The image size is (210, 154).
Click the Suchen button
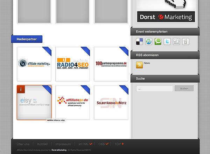click(184, 89)
